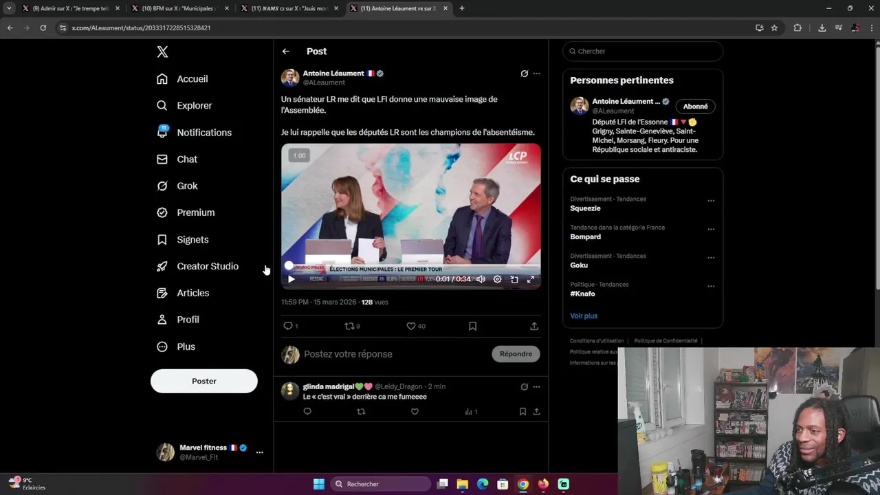Open the tab search dropdown arrow
The image size is (880, 495).
point(9,8)
